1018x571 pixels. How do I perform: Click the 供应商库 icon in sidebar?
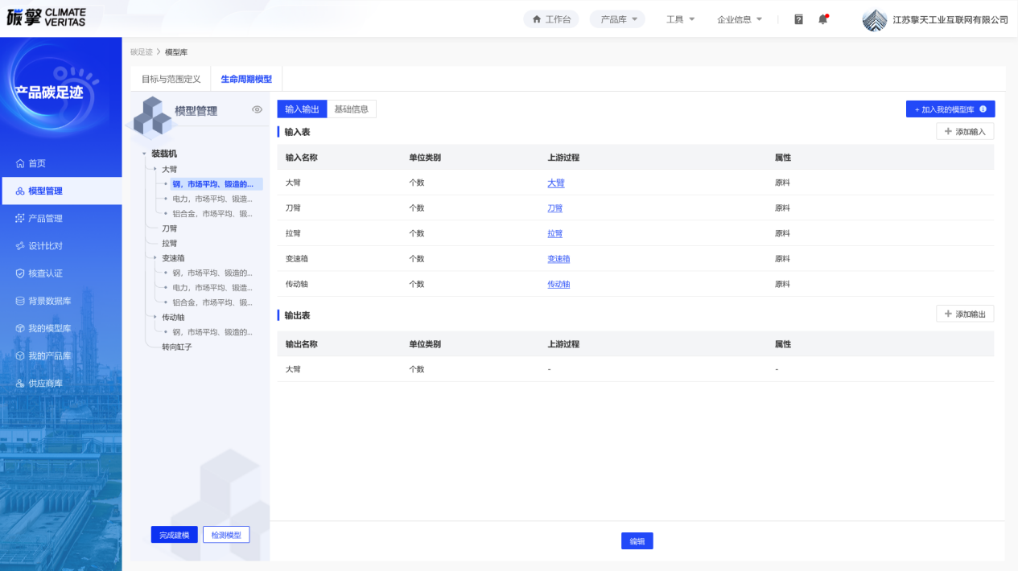(x=20, y=384)
